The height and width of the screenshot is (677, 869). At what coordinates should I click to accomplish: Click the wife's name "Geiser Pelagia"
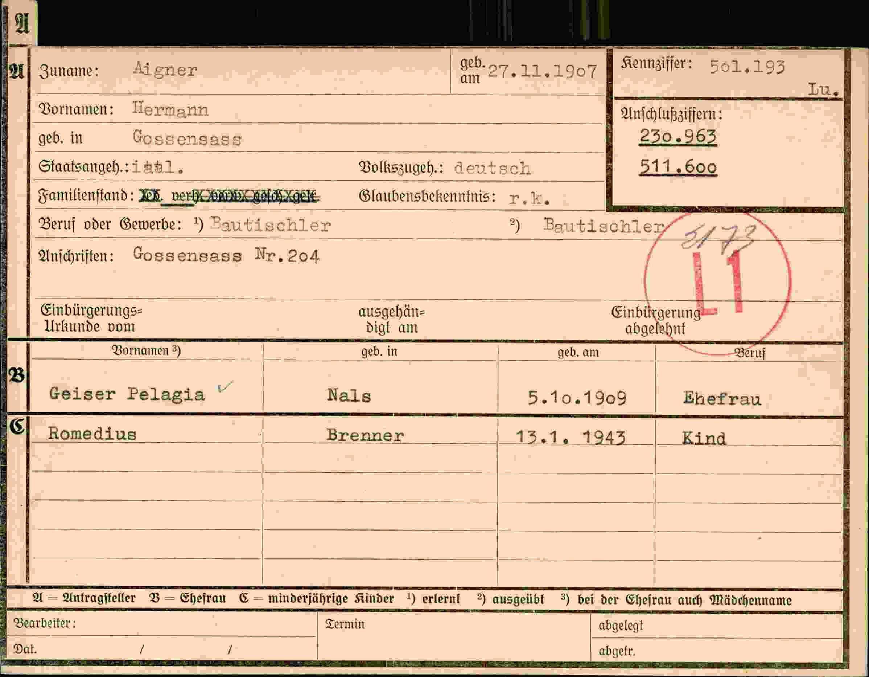click(127, 394)
